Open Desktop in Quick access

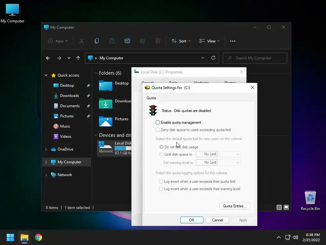[67, 85]
